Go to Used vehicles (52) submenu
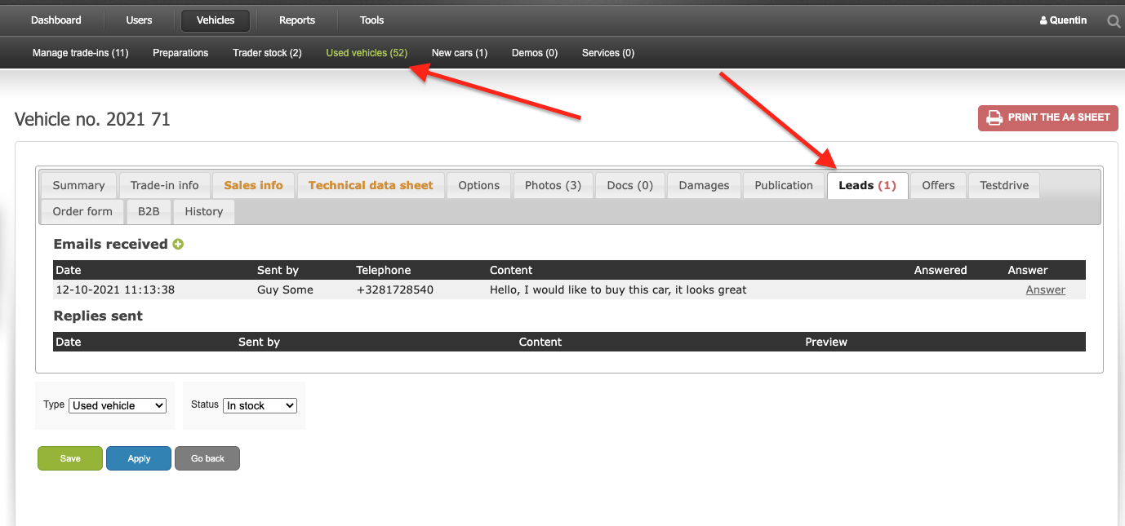The image size is (1125, 526). tap(367, 53)
